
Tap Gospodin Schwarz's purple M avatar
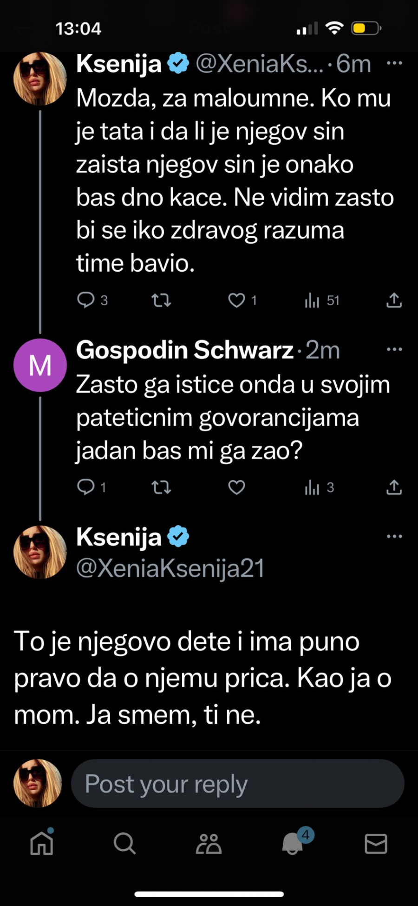point(40,365)
